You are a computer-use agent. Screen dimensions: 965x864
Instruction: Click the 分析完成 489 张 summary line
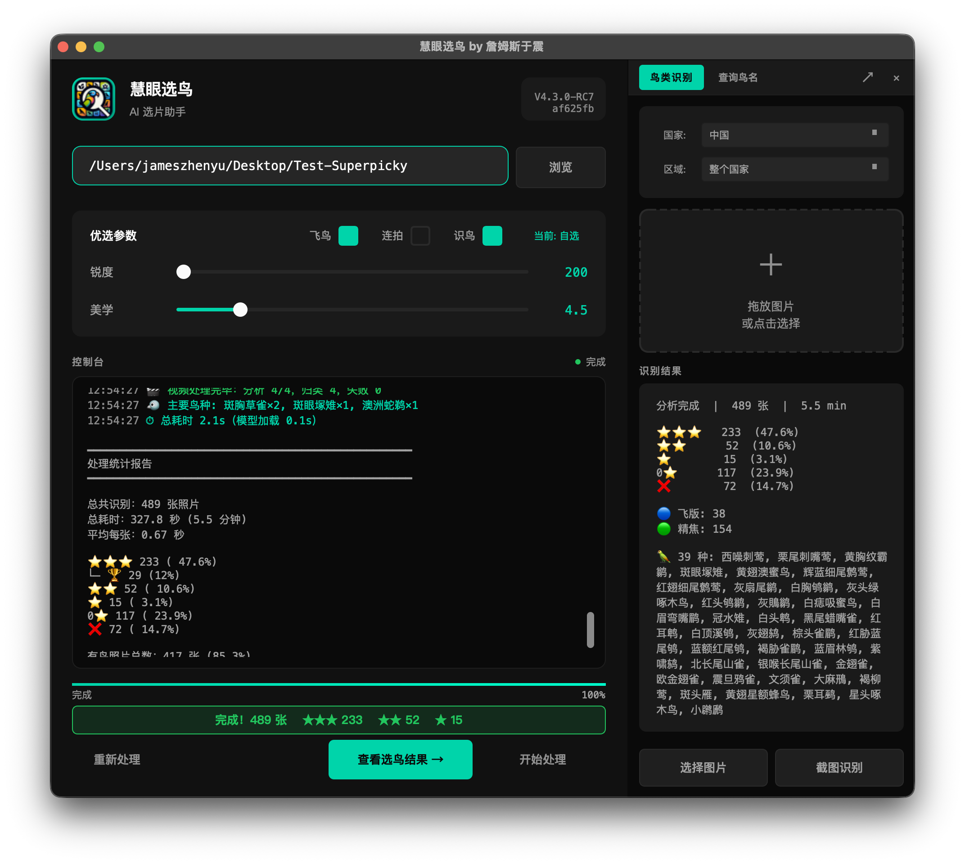coord(750,406)
